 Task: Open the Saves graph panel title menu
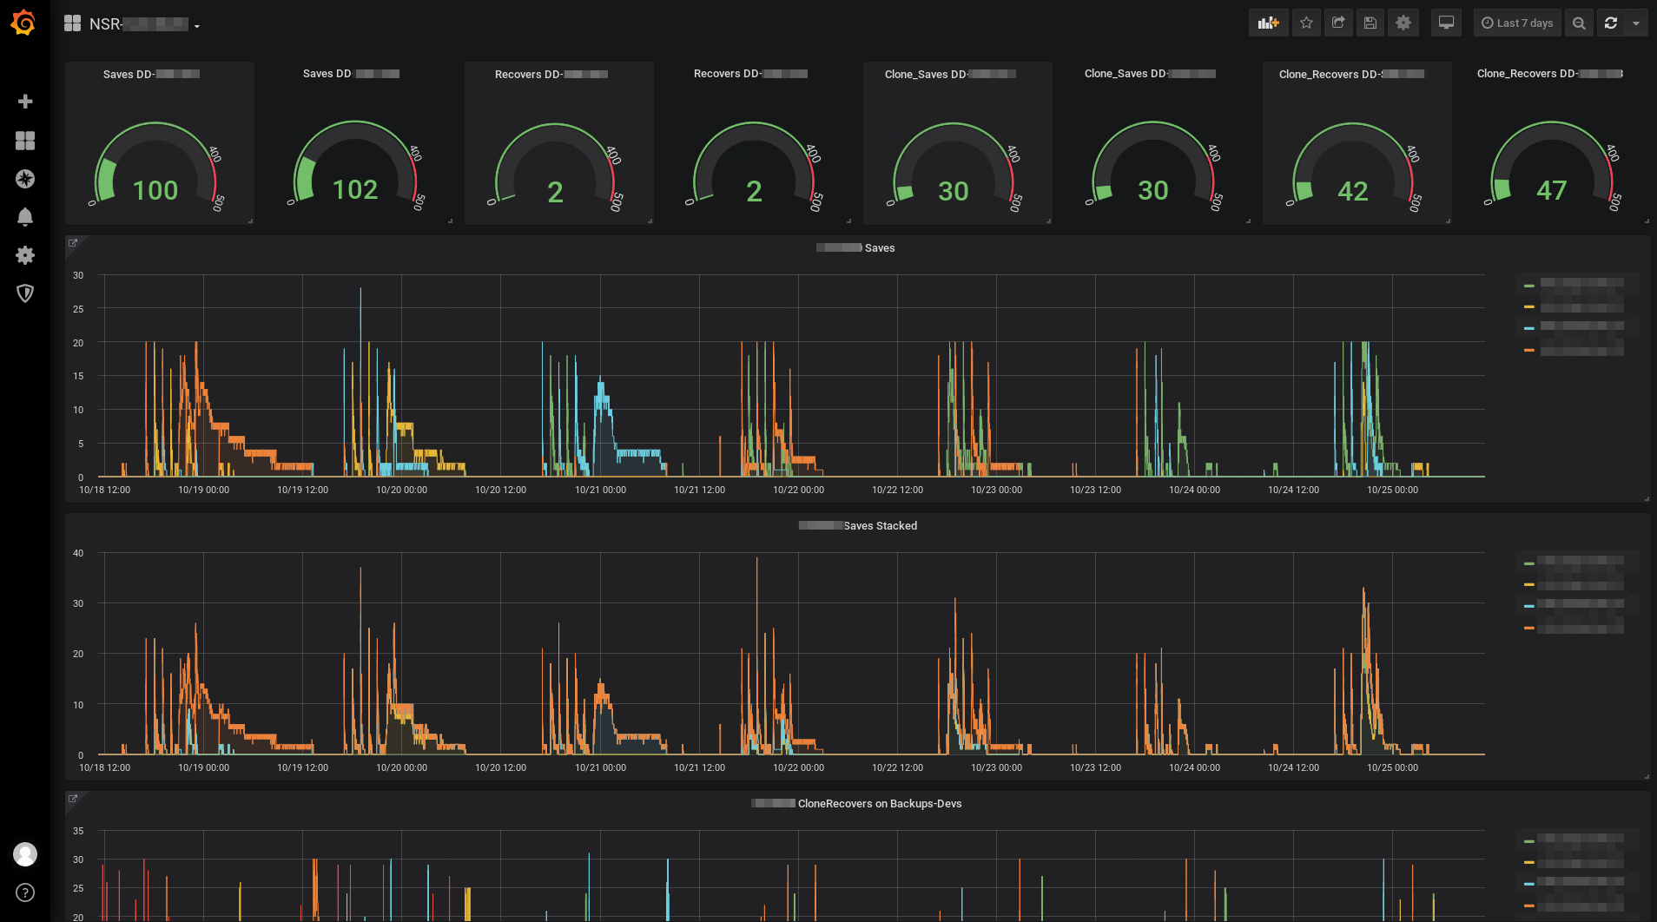click(855, 248)
